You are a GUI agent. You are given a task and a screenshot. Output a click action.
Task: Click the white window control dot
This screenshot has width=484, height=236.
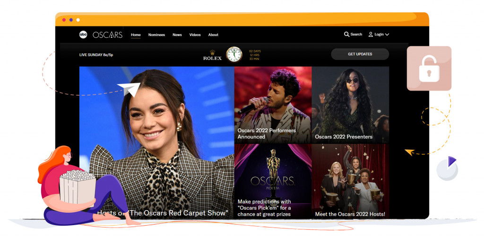78,20
